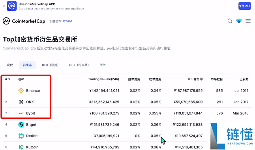Click Bybit market count 576
The height and width of the screenshot is (150, 255).
219,113
